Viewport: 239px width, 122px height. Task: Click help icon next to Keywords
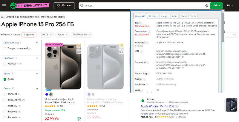pos(147,43)
